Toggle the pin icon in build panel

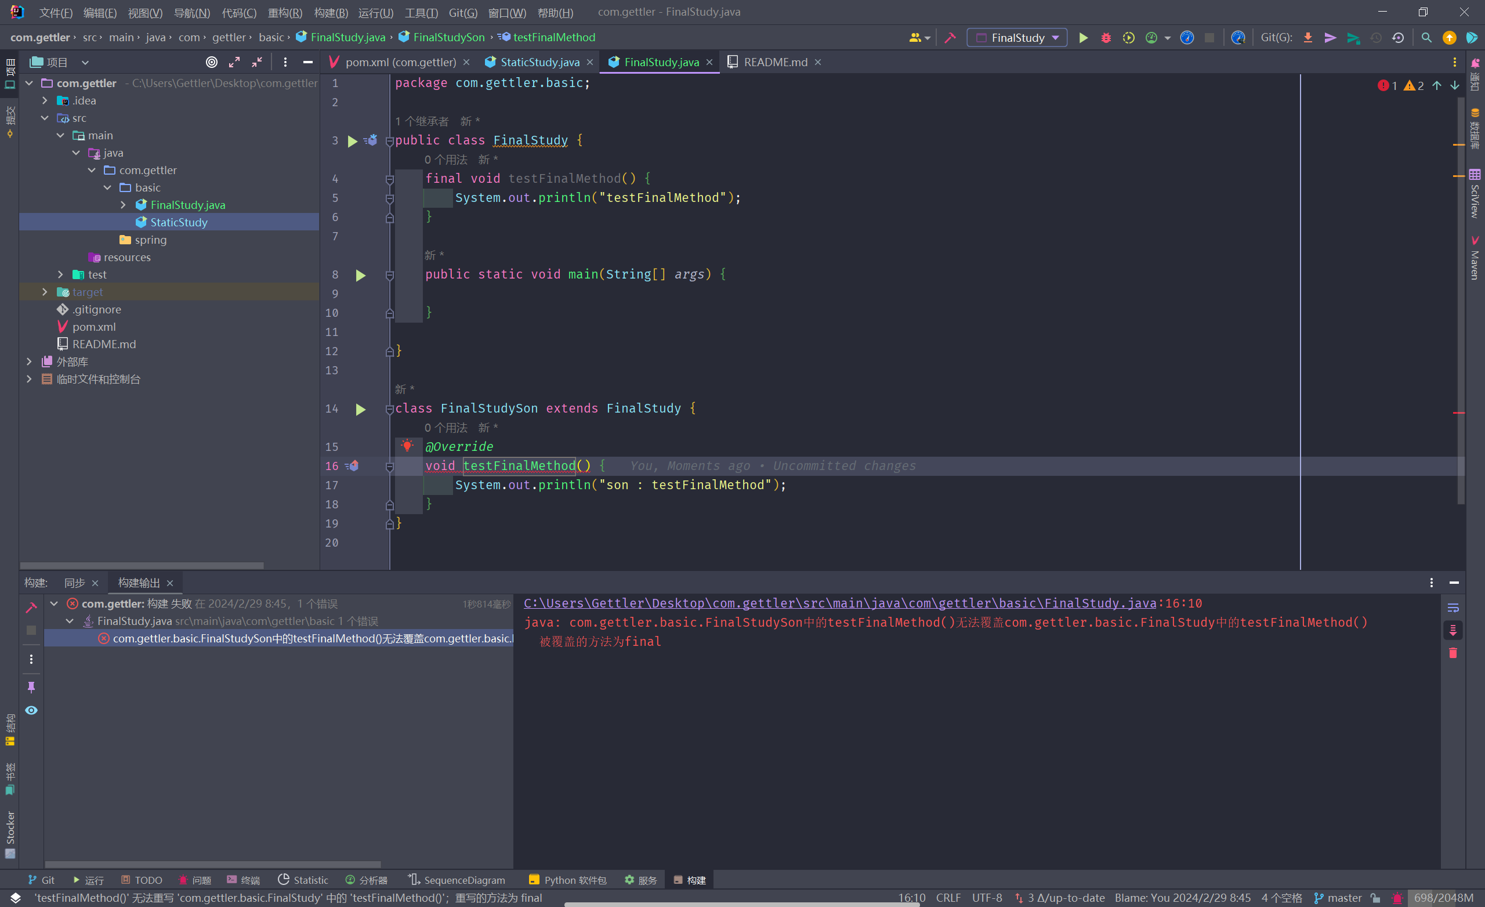click(31, 687)
